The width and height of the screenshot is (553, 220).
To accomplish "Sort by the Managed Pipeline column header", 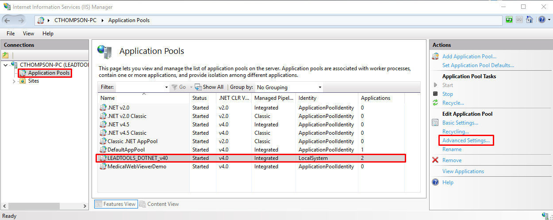I will point(273,98).
